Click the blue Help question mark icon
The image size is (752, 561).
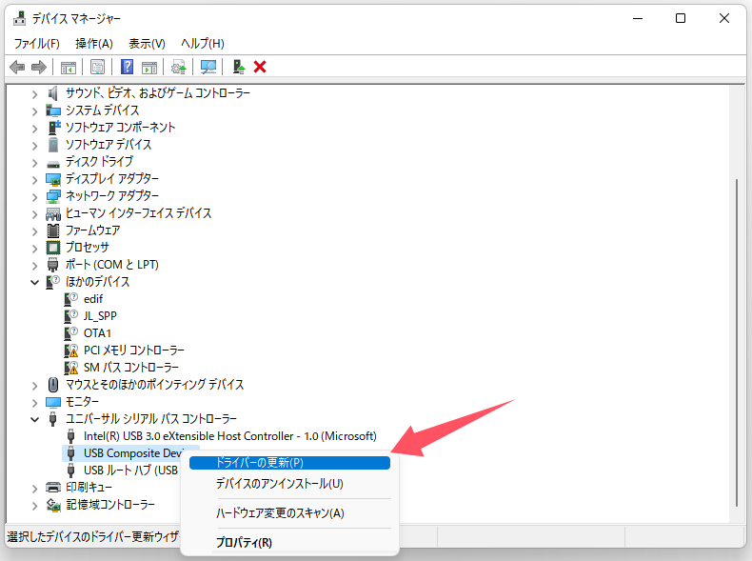click(128, 67)
